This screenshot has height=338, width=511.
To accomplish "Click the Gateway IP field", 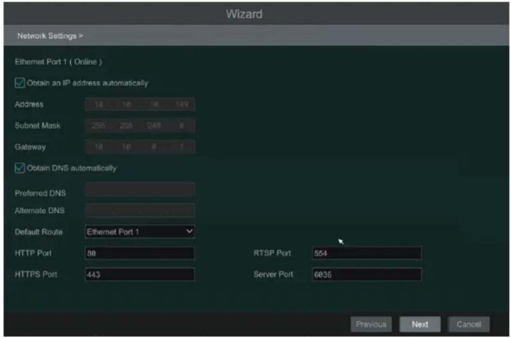I will [x=140, y=147].
